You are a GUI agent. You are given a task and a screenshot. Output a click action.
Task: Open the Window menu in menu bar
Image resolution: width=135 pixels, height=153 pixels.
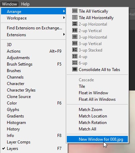click(10, 4)
